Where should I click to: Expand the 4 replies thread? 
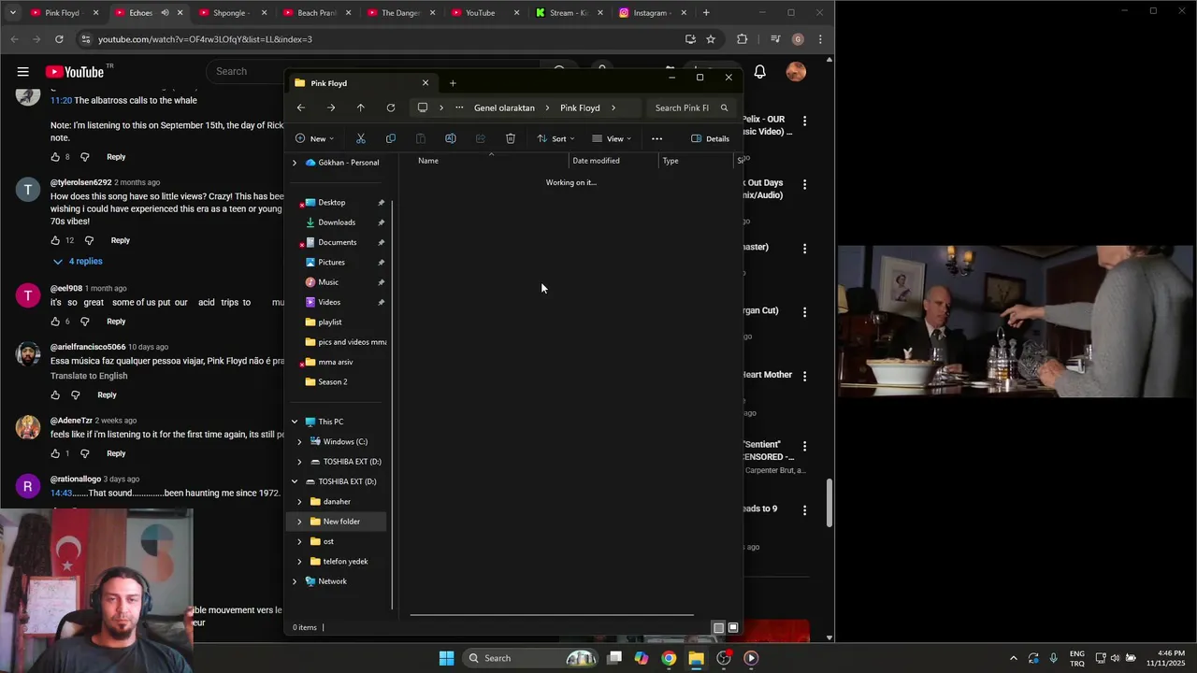click(x=78, y=262)
